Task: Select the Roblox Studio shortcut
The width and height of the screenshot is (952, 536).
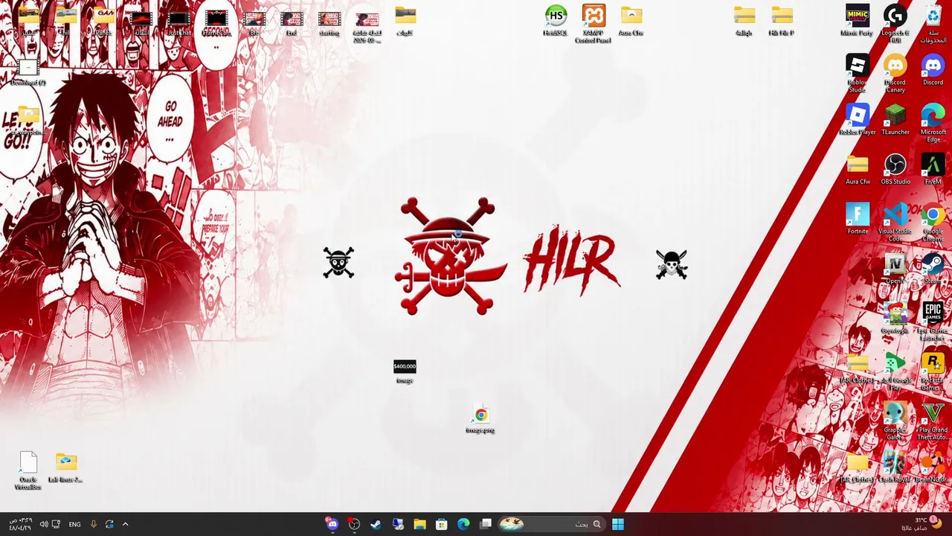Action: [x=857, y=73]
